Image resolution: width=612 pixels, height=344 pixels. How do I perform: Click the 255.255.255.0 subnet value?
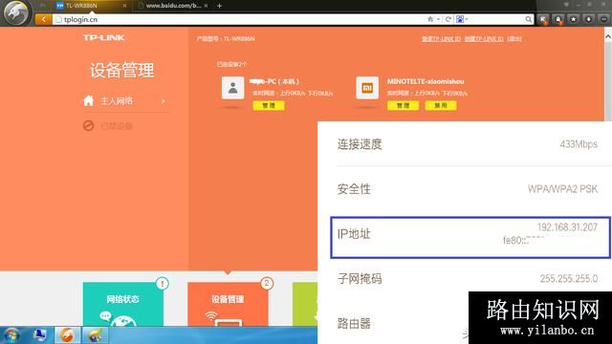(569, 278)
